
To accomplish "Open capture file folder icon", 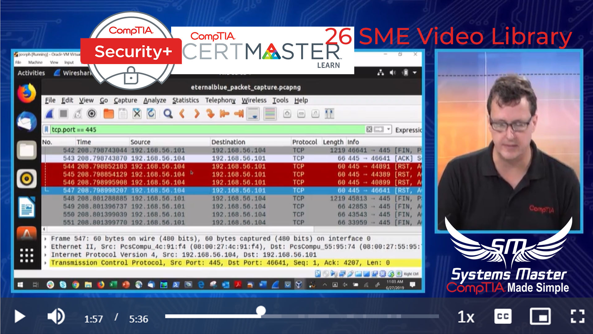I will pyautogui.click(x=108, y=114).
